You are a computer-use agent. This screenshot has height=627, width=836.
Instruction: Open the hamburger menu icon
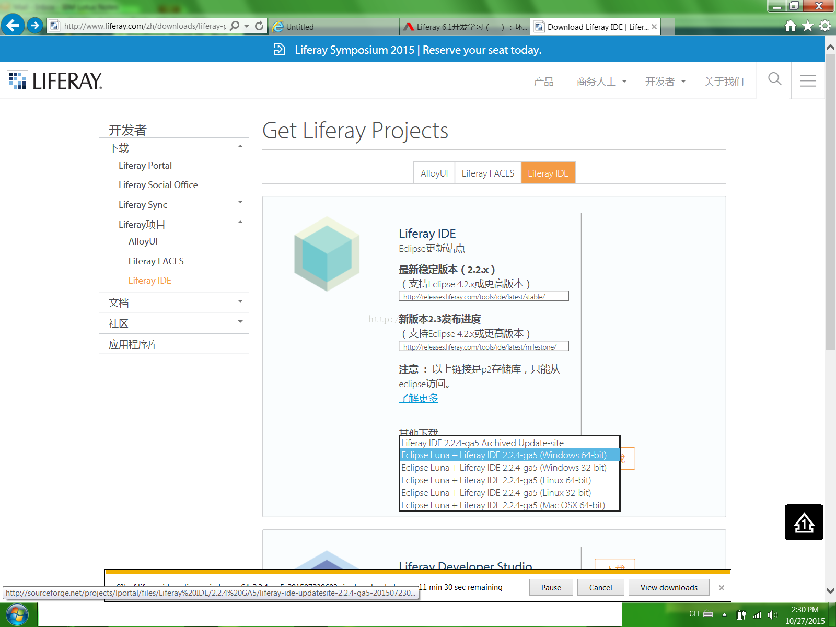pos(808,80)
